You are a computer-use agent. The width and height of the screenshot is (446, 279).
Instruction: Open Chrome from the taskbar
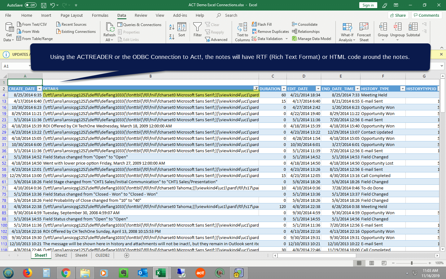(66, 273)
